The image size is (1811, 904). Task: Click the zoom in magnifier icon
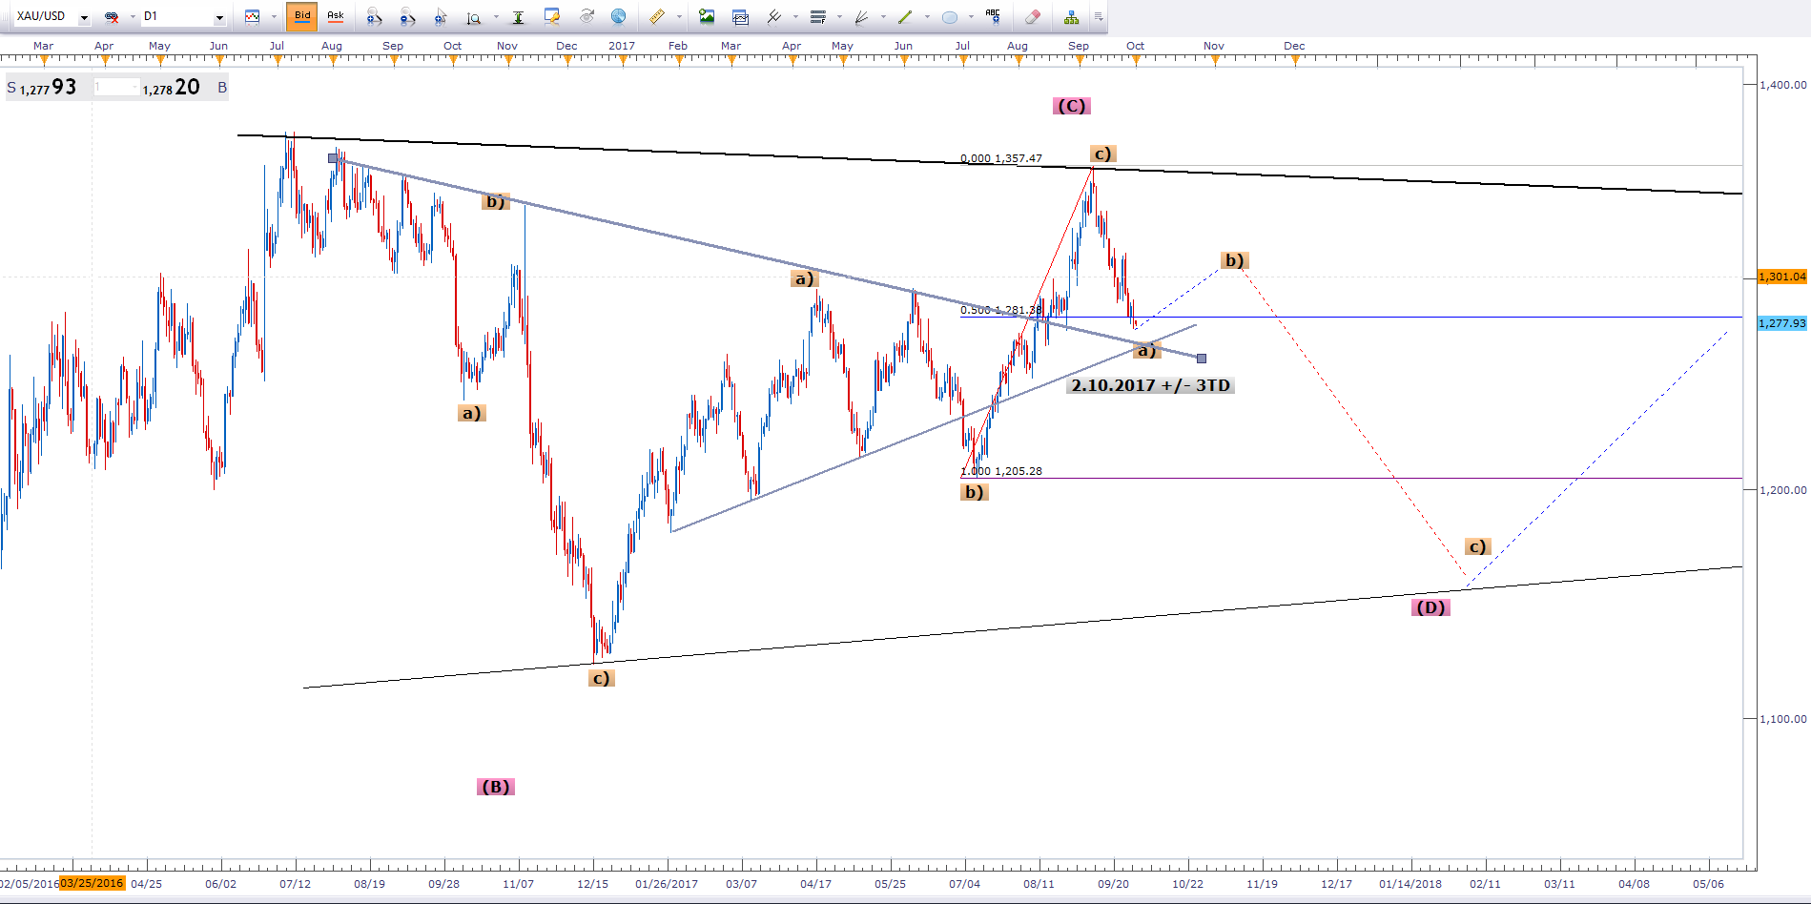(374, 16)
